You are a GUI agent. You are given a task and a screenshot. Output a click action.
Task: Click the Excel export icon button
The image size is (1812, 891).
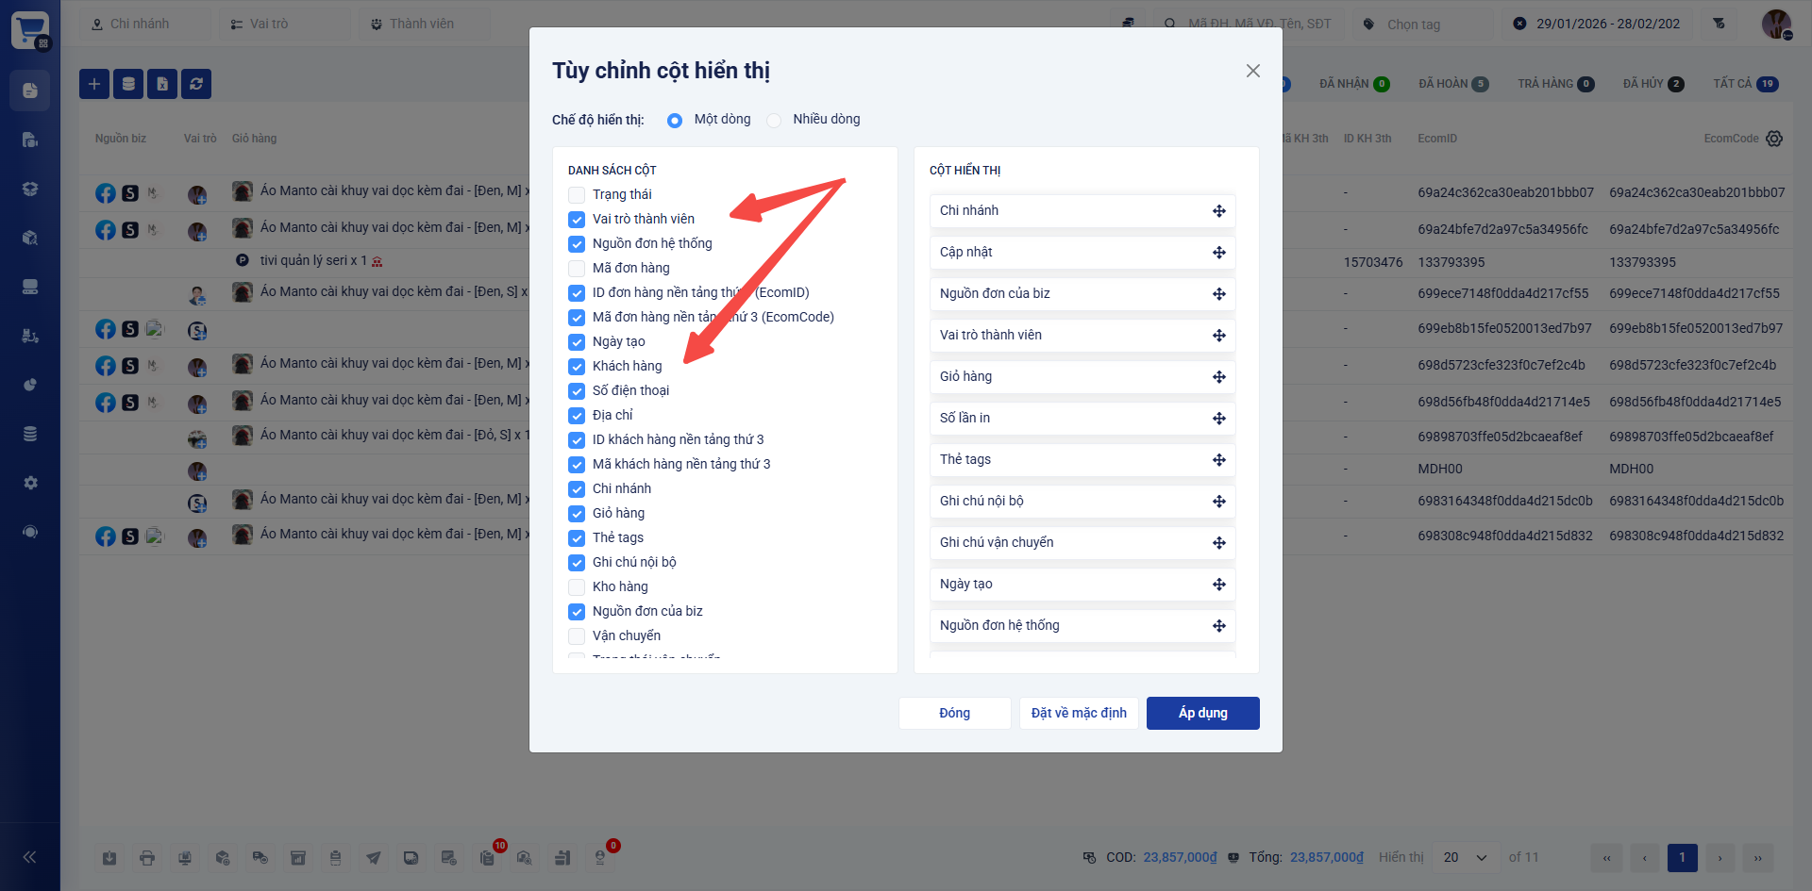tap(162, 84)
